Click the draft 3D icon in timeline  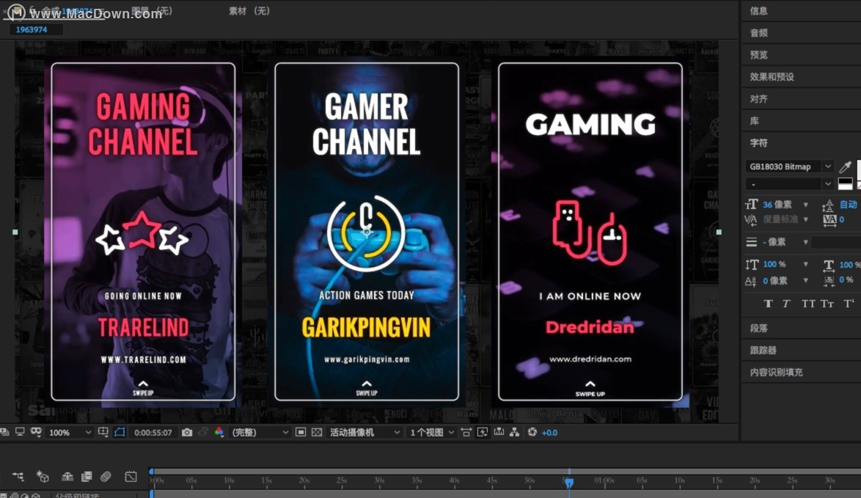pos(43,476)
